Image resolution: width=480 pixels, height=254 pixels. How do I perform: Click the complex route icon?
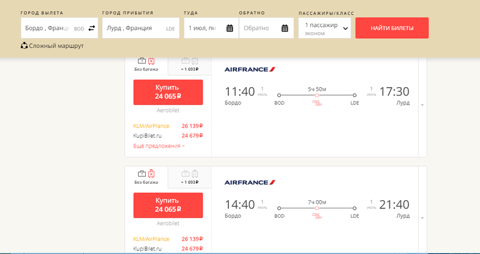[24, 46]
